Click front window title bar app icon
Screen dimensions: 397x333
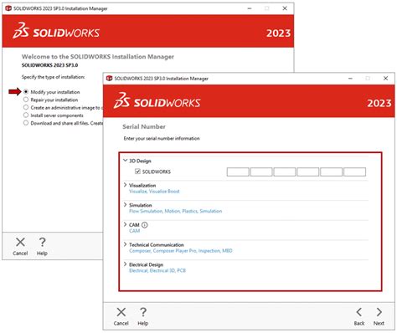[x=109, y=79]
